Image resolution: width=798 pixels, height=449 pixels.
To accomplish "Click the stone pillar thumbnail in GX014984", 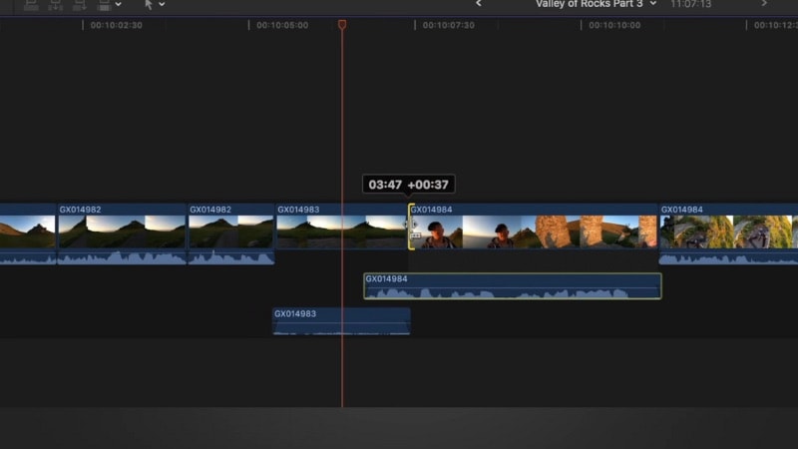I will point(553,231).
